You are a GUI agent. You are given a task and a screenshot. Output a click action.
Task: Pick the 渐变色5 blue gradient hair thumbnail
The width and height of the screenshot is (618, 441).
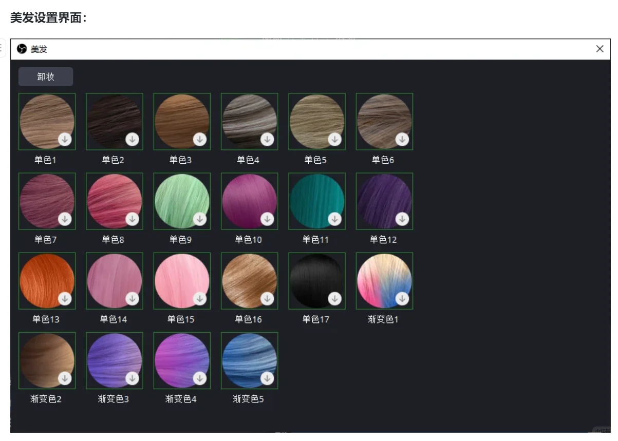coord(250,360)
